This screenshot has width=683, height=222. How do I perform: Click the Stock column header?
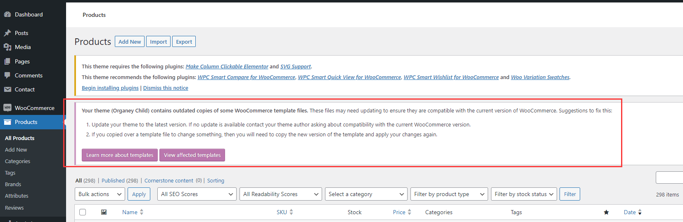coord(355,212)
